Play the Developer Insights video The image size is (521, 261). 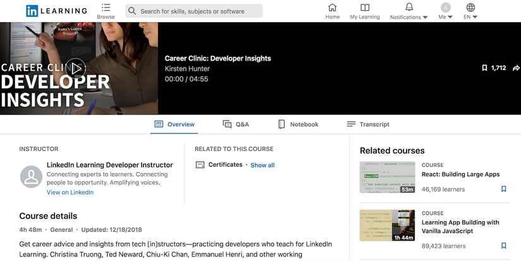(76, 68)
